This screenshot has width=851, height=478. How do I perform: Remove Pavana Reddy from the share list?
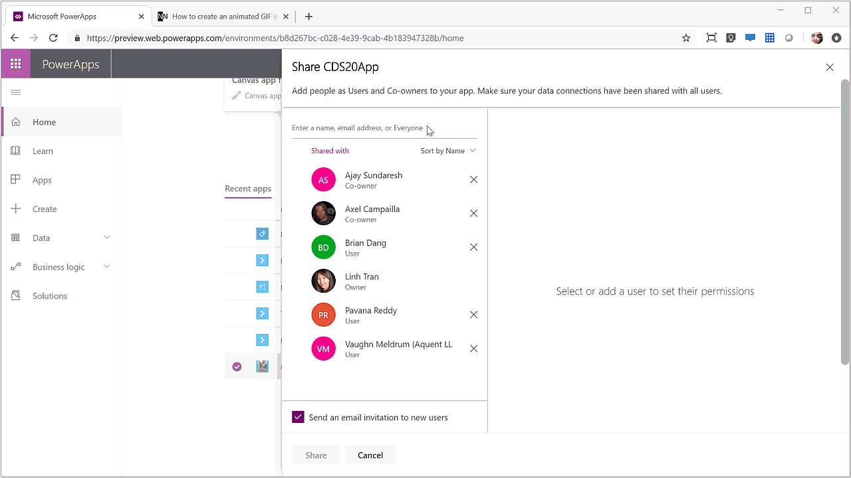473,314
